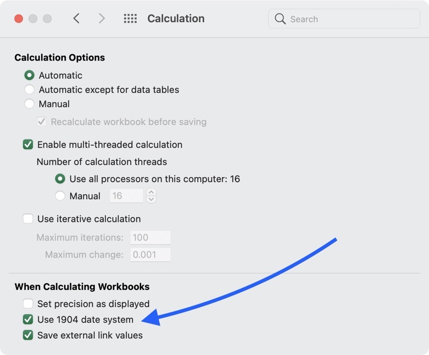Uncheck Use 1904 date system

[x=28, y=320]
